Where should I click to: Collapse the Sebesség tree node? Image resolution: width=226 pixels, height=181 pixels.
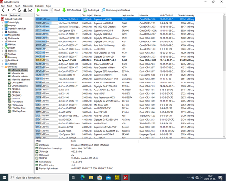point(2,67)
